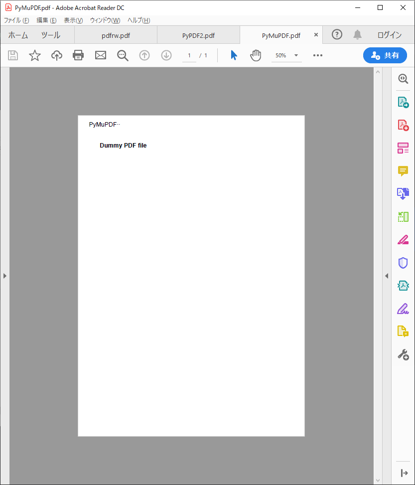Viewport: 415px width, 485px height.
Task: Open the Organize Pages tool
Action: click(x=403, y=148)
